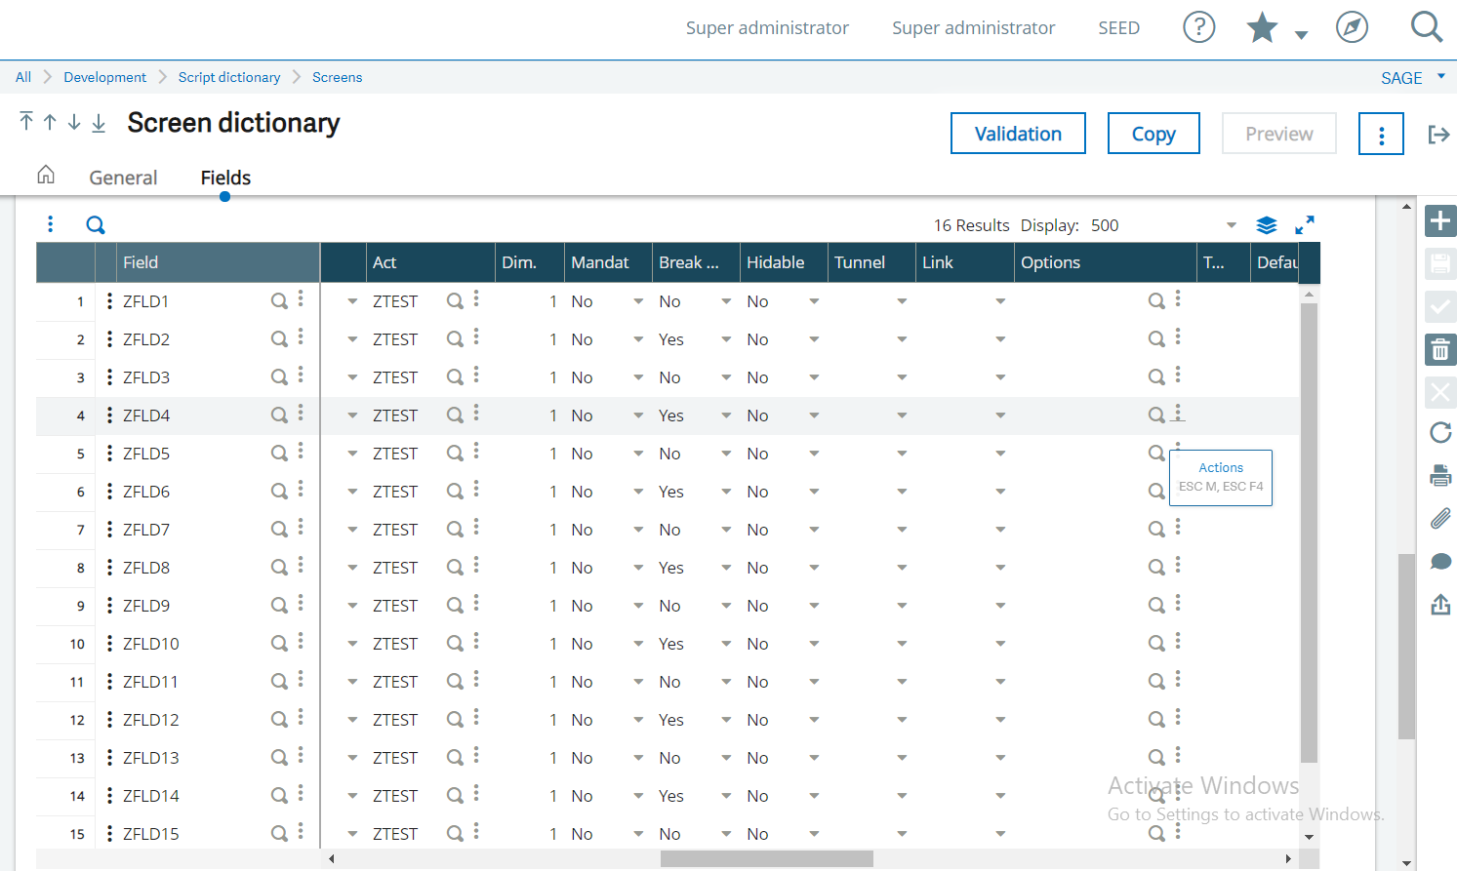Screen dimensions: 1457x871
Task: Click the Validation button
Action: point(1018,134)
